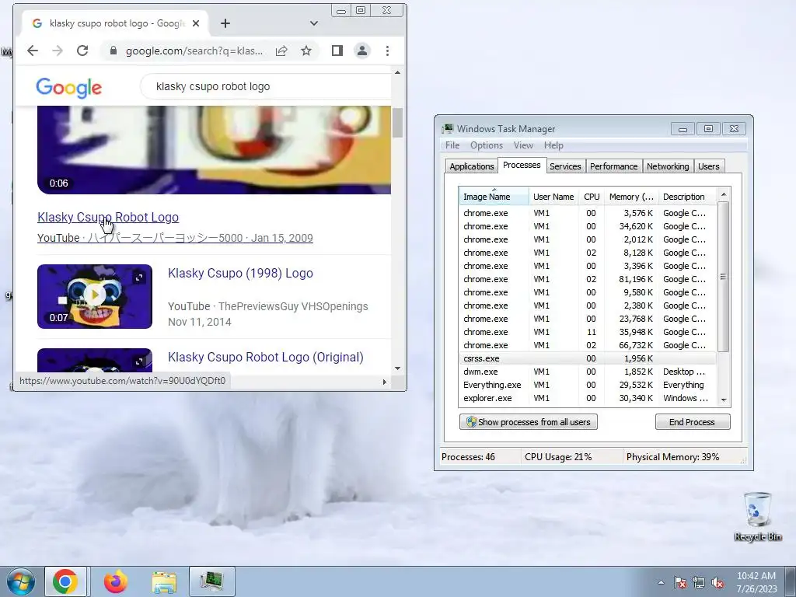Show hidden system tray icons
The height and width of the screenshot is (597, 796).
pos(661,582)
